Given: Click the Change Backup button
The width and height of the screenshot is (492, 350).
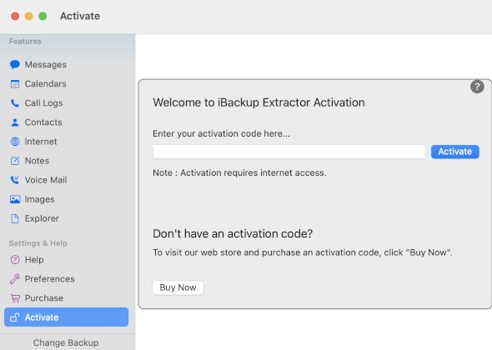Looking at the screenshot, I should 66,342.
